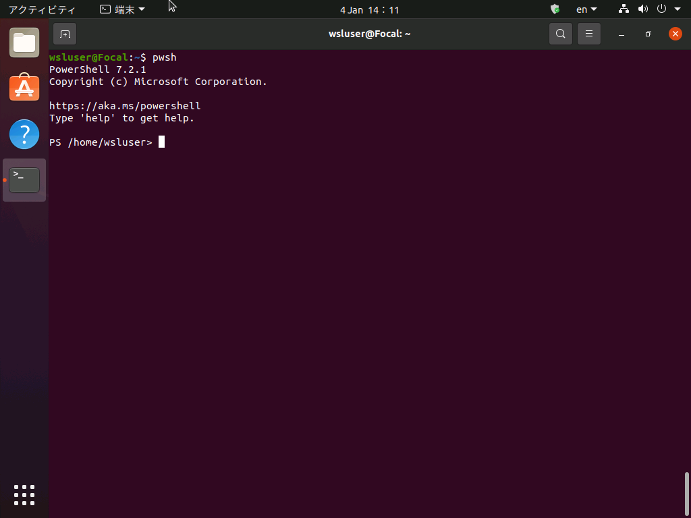Screen dimensions: 691x518
Task: Open the clock and calendar panel
Action: [369, 9]
